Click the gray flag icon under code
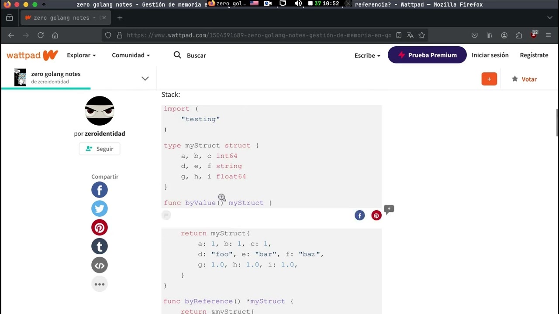This screenshot has height=314, width=559. coord(166,215)
